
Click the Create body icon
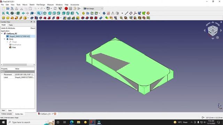[x=104, y=13]
